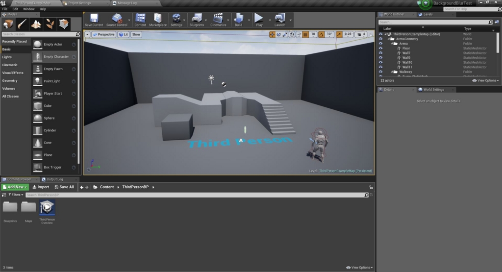Open the Edit menu
Screen dimensions: 502x272
[15, 9]
